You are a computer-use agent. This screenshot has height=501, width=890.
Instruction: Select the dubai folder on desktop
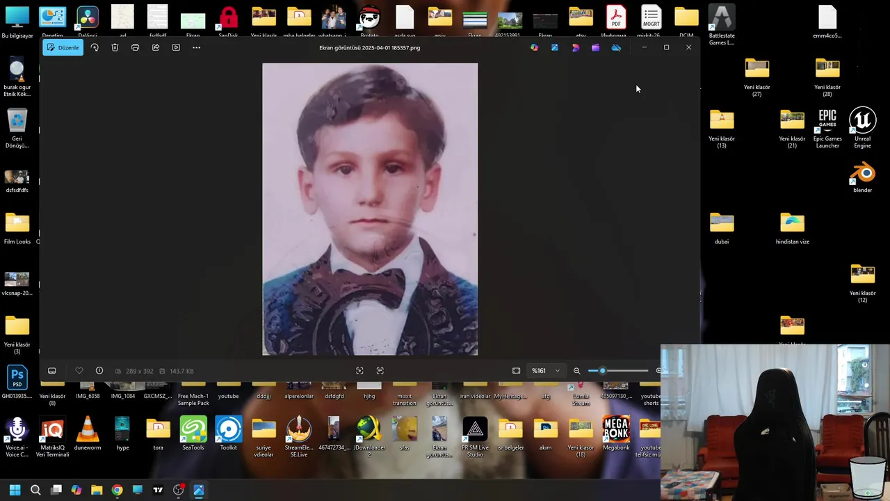[721, 229]
